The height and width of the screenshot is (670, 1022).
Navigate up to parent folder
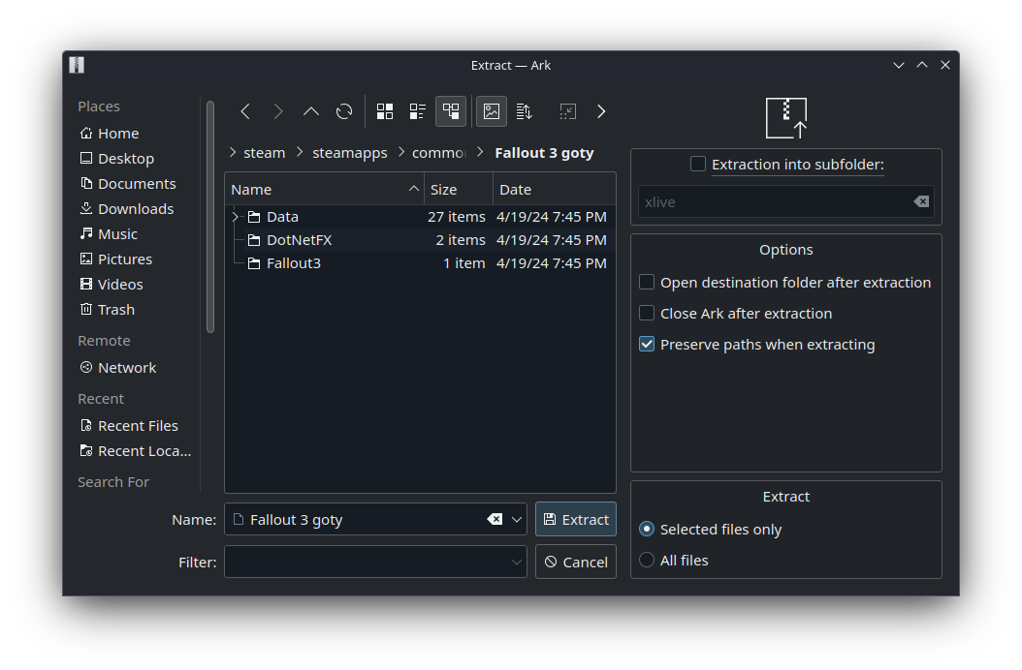tap(311, 111)
